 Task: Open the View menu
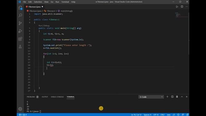(x=46, y=2)
